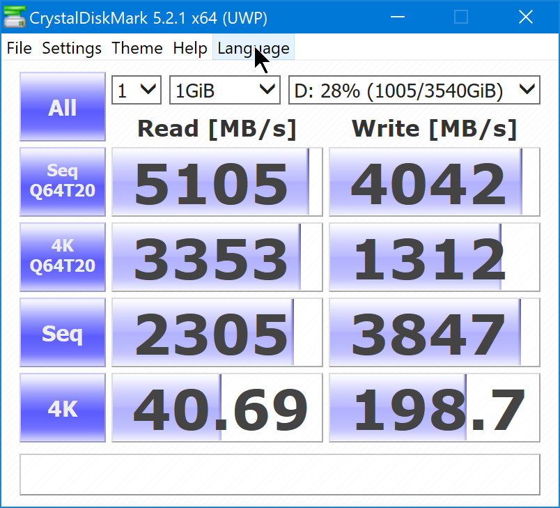This screenshot has width=560, height=508.
Task: Select the Seq Q64T20 write result 4042
Action: (433, 181)
